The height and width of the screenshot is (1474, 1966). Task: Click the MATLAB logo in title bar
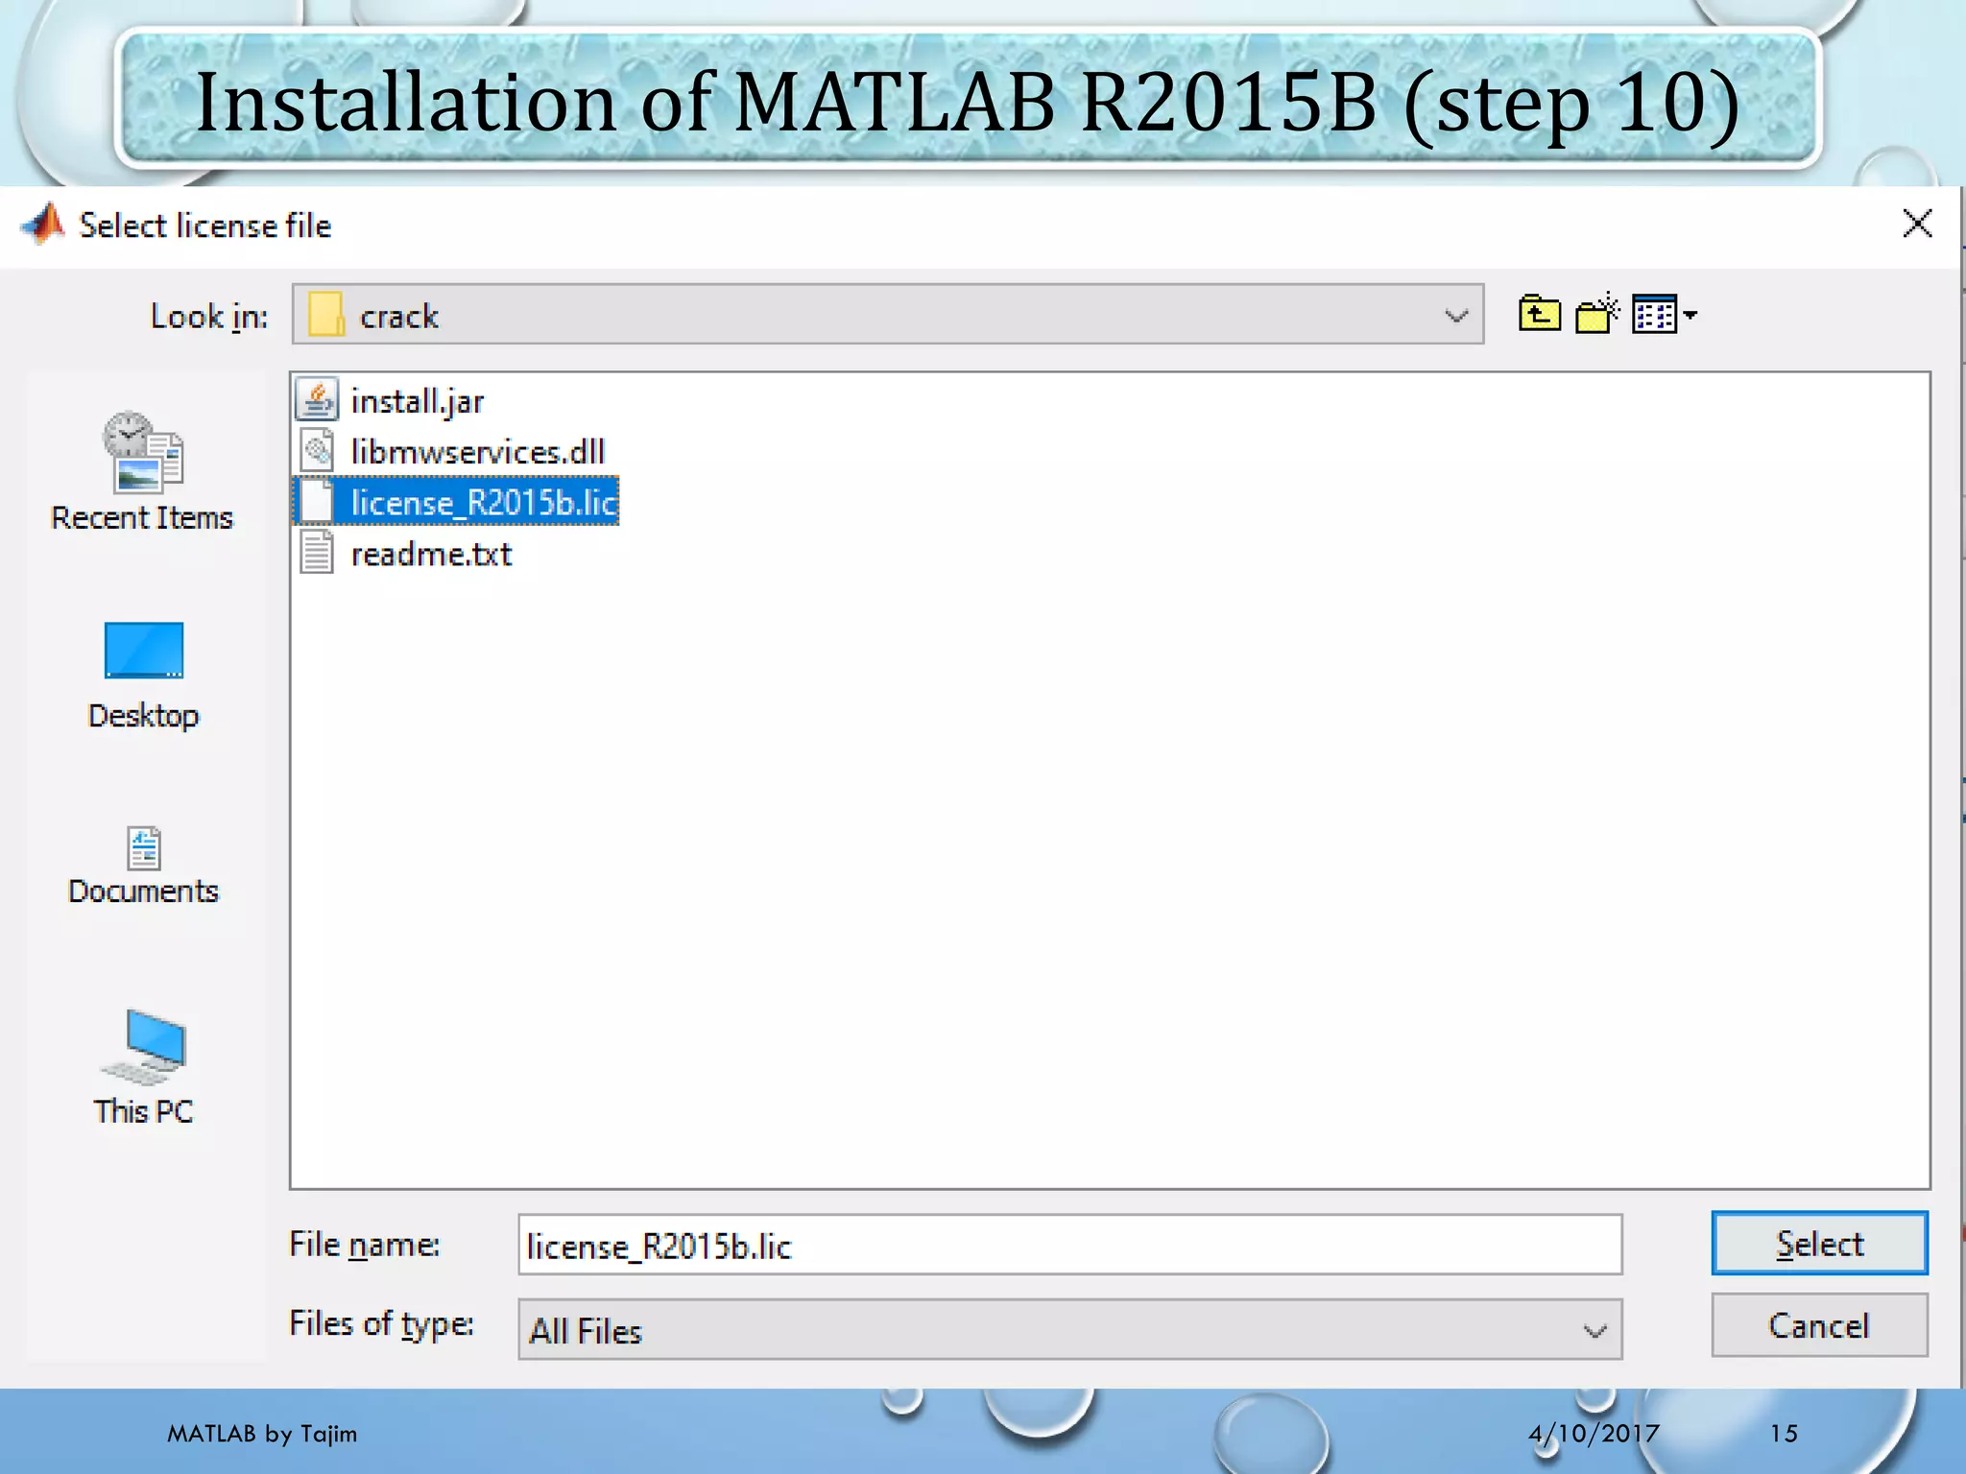[42, 225]
